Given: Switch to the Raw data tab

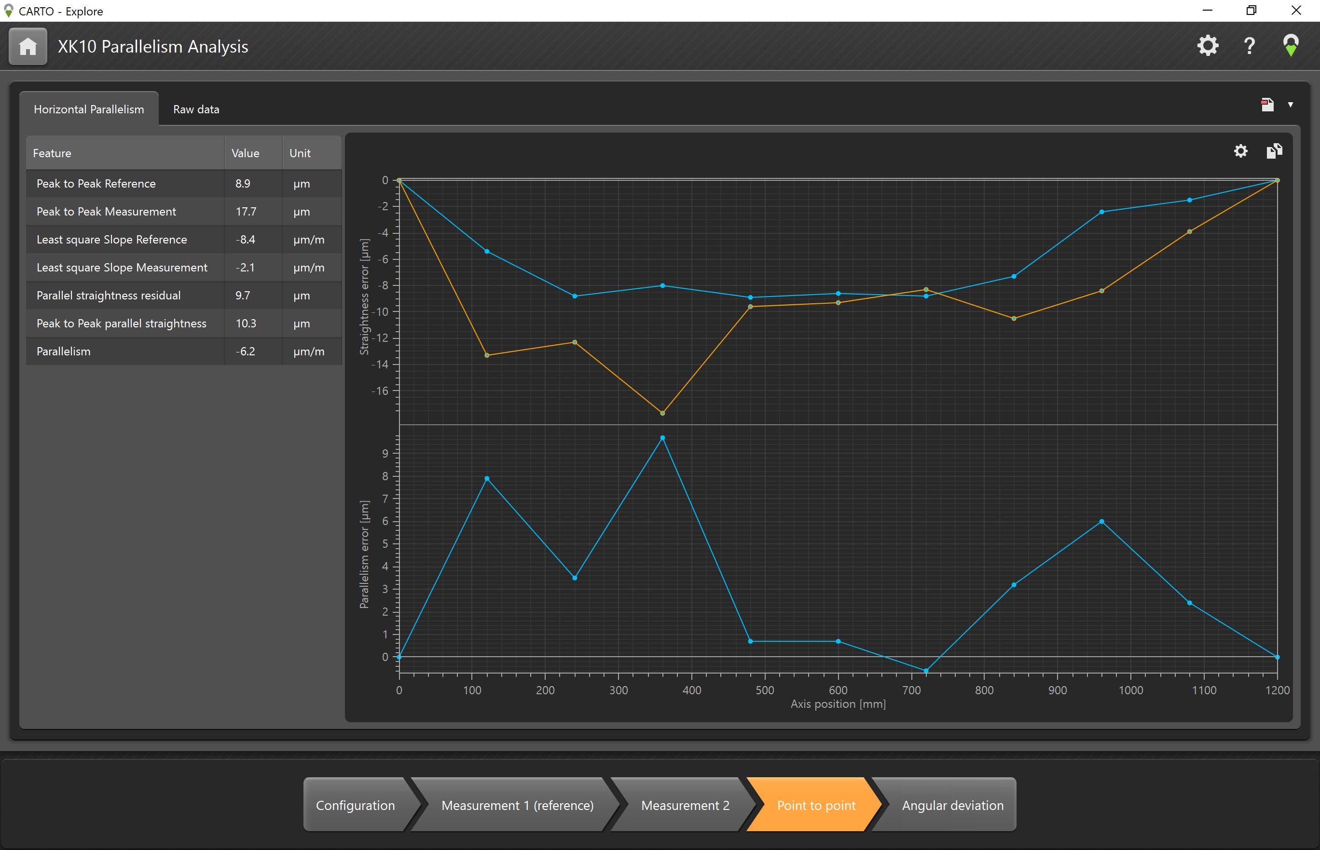Looking at the screenshot, I should (196, 109).
